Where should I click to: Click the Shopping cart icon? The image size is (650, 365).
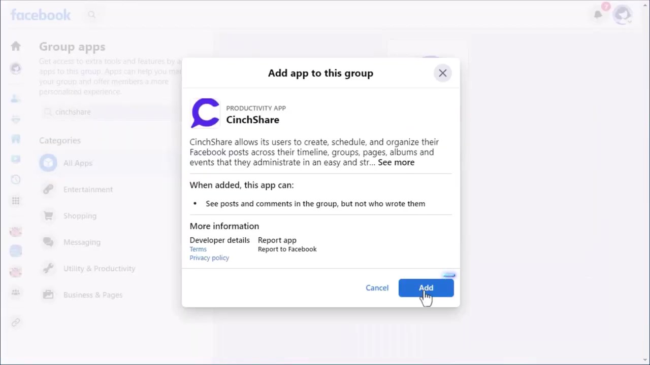pos(48,215)
